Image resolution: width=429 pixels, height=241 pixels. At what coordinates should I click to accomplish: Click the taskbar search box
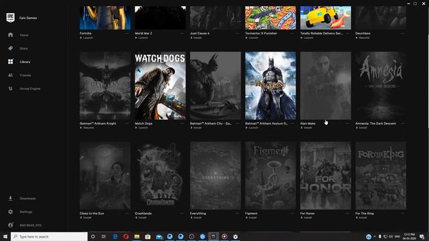tap(49, 236)
